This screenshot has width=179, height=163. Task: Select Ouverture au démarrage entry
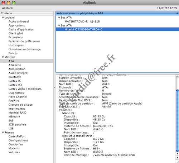click(25, 49)
